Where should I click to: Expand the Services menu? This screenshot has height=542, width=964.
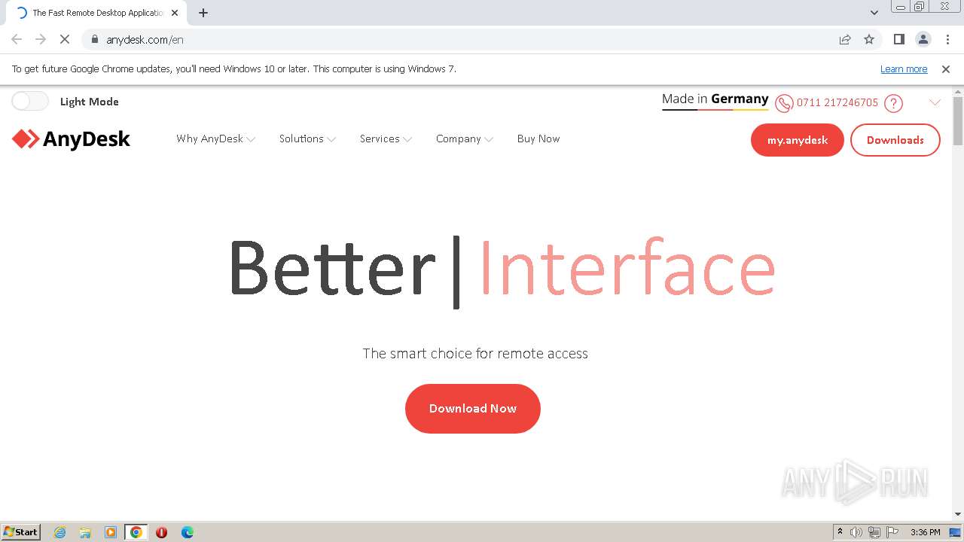pos(386,139)
